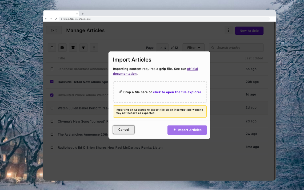This screenshot has width=304, height=190.
Task: Click the tag label toolbar icon
Action: coord(62,48)
